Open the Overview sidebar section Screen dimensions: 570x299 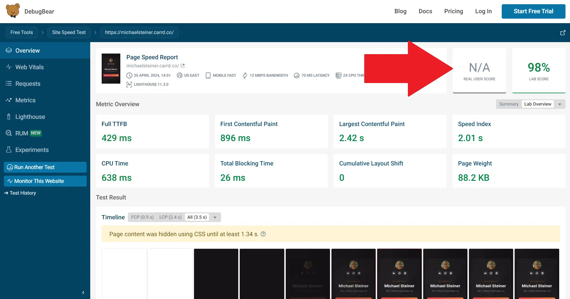tap(45, 50)
